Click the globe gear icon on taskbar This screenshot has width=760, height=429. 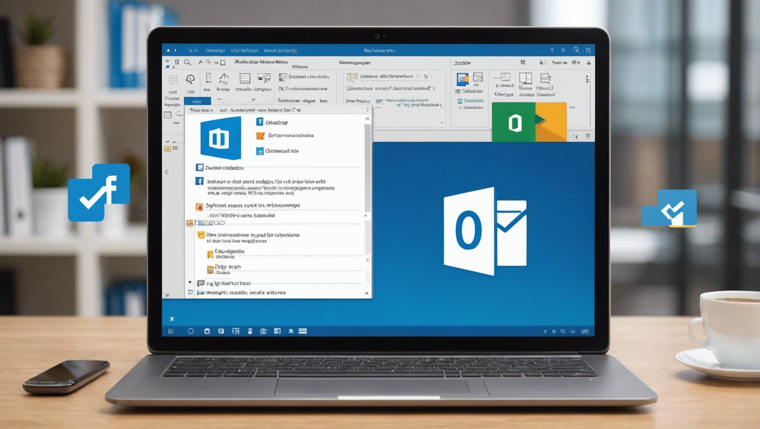point(263,331)
